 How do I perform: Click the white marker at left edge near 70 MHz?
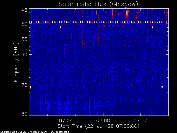pyautogui.click(x=30, y=87)
